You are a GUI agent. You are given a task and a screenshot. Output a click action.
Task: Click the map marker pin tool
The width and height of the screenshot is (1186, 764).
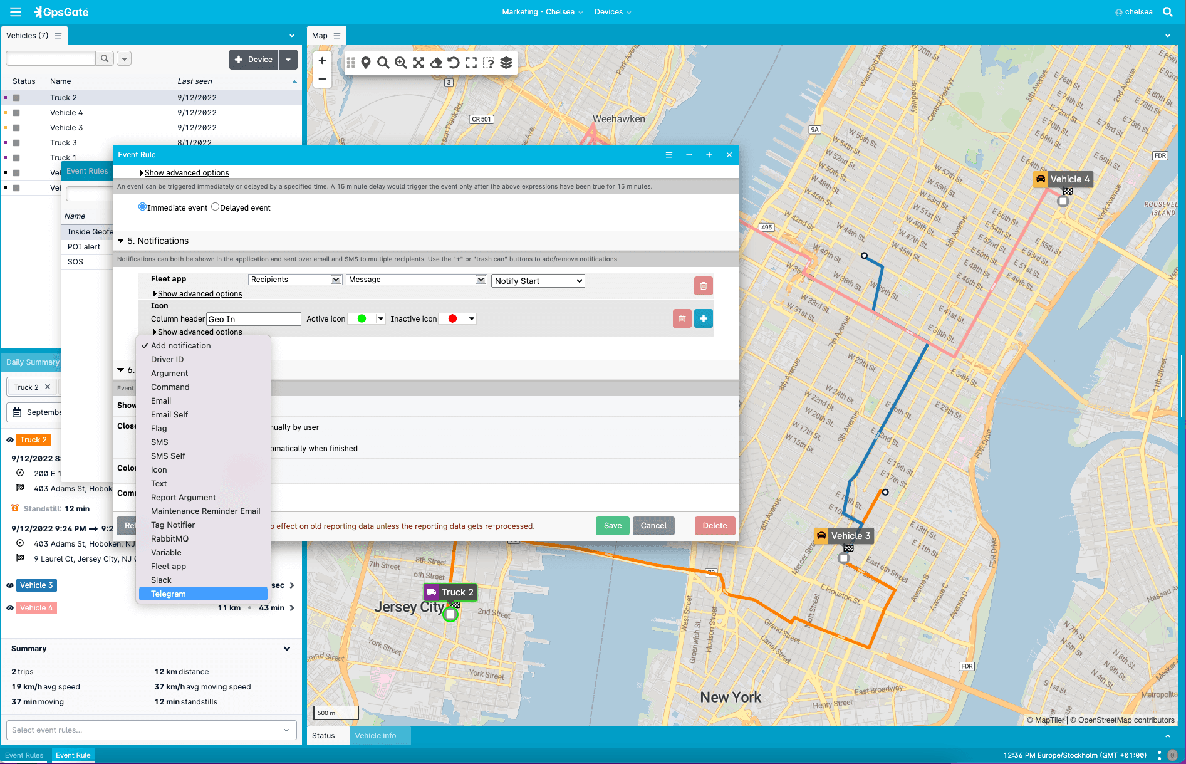(x=366, y=63)
